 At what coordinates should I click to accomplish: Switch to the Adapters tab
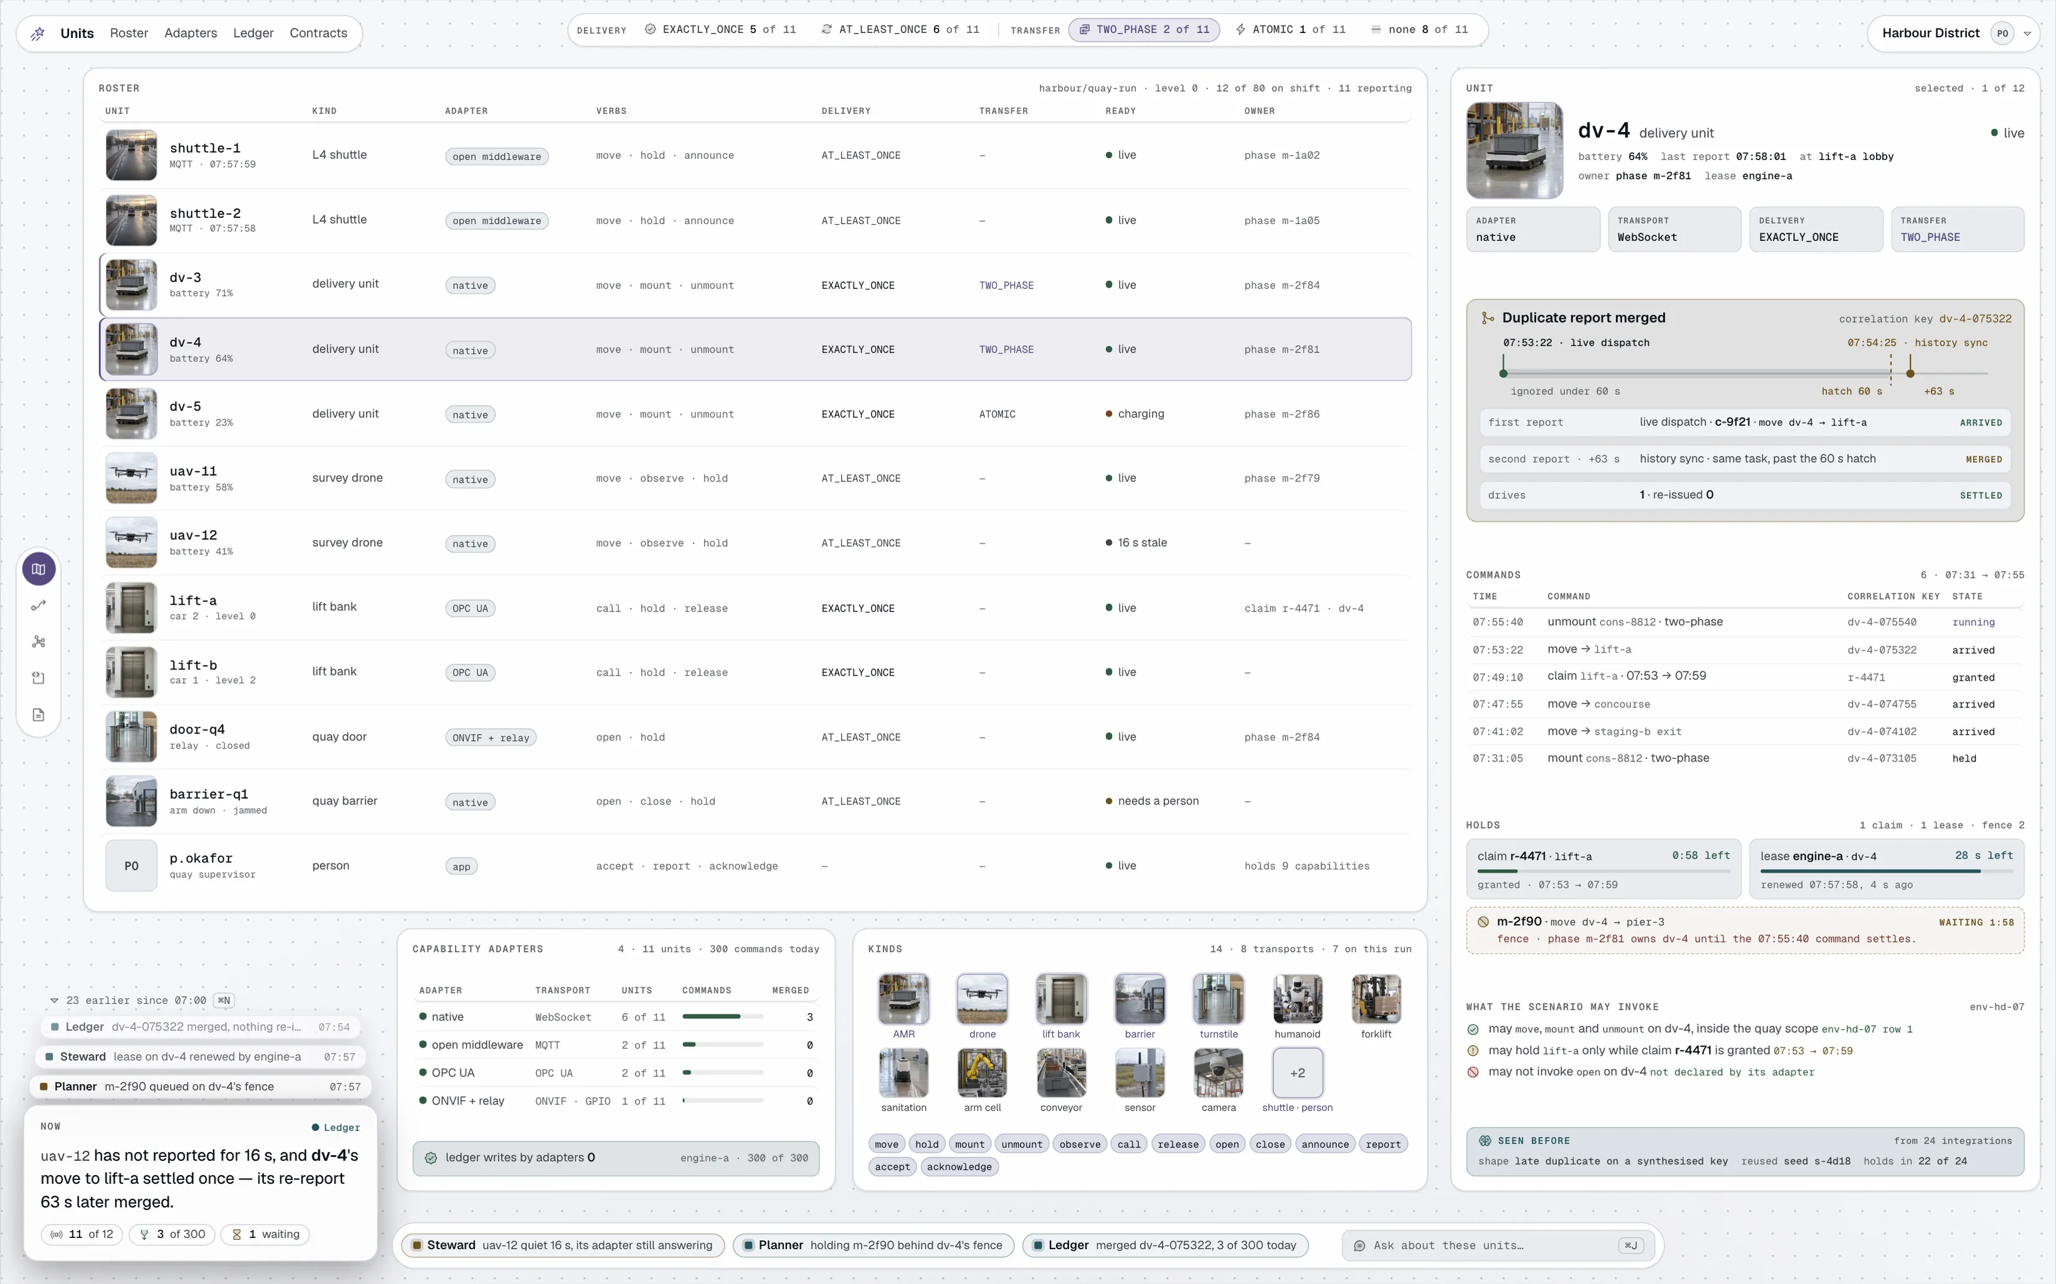click(190, 33)
